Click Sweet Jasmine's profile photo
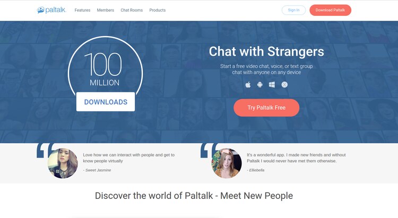 63,163
